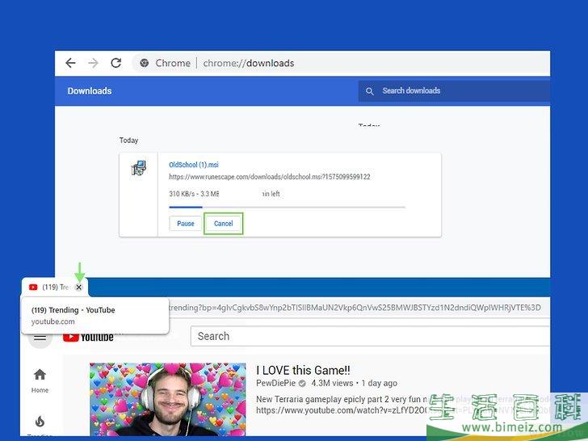This screenshot has width=588, height=441.
Task: Click the YouTube logo
Action: point(88,337)
